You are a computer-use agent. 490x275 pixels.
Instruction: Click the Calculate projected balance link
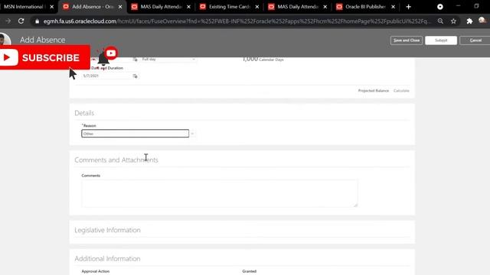point(401,91)
